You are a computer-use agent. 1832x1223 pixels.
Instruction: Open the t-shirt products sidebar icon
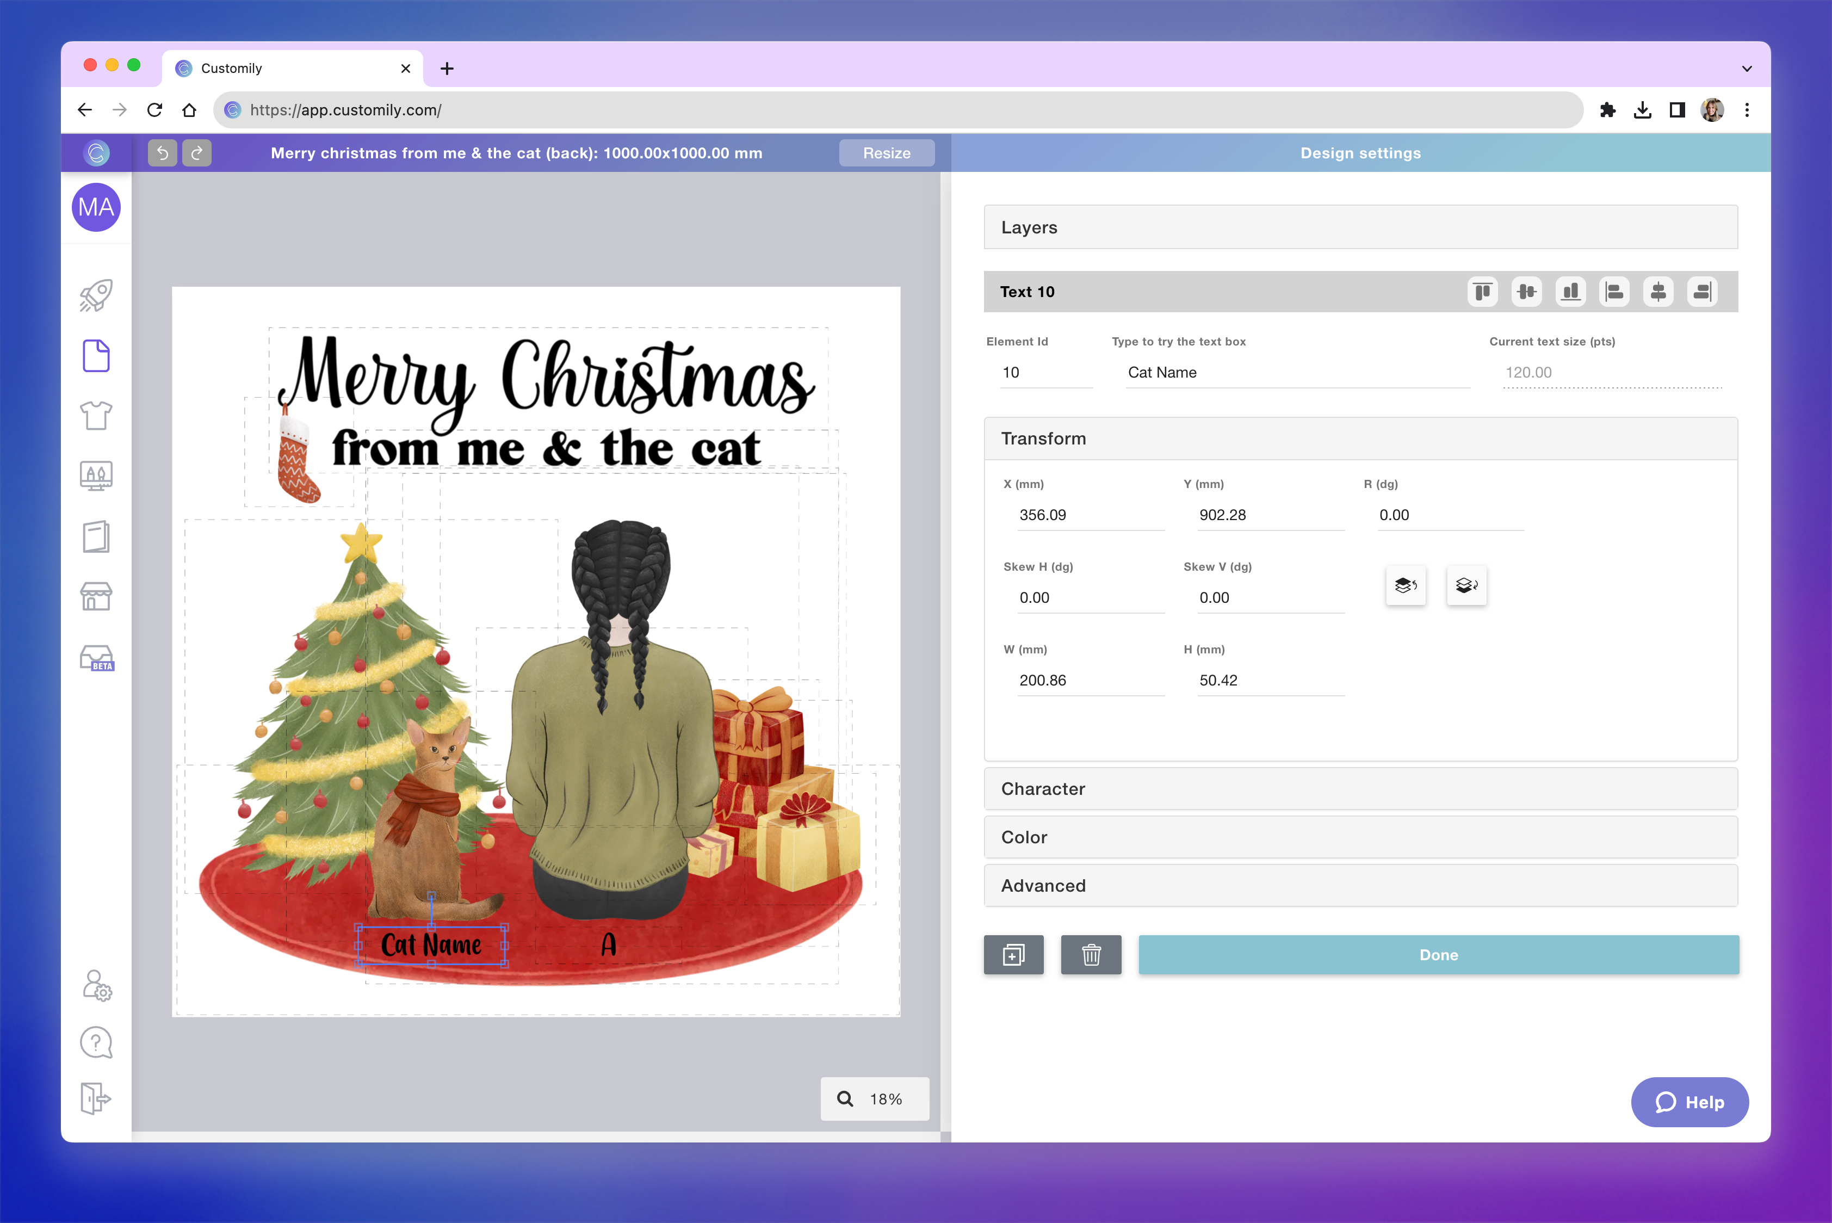coord(96,416)
